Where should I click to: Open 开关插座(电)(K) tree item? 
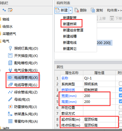(x=26, y=56)
